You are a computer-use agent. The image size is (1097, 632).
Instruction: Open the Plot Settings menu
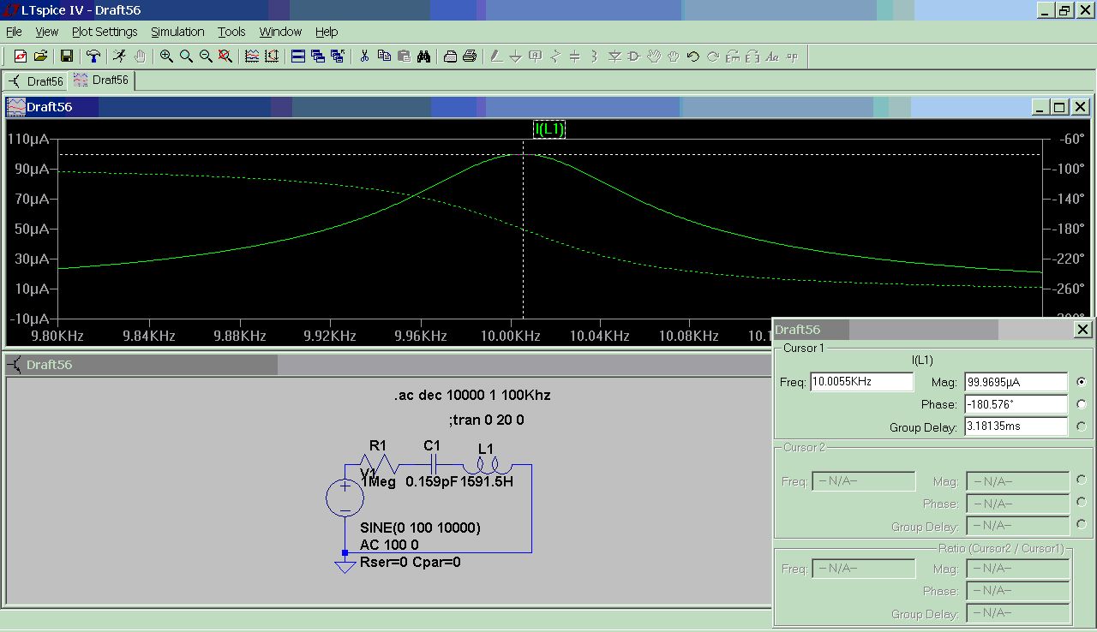coord(105,32)
